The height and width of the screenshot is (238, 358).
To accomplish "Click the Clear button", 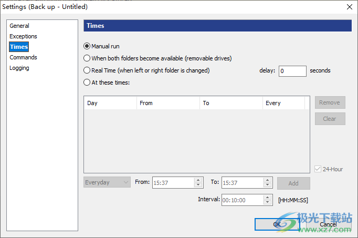I will (x=330, y=119).
